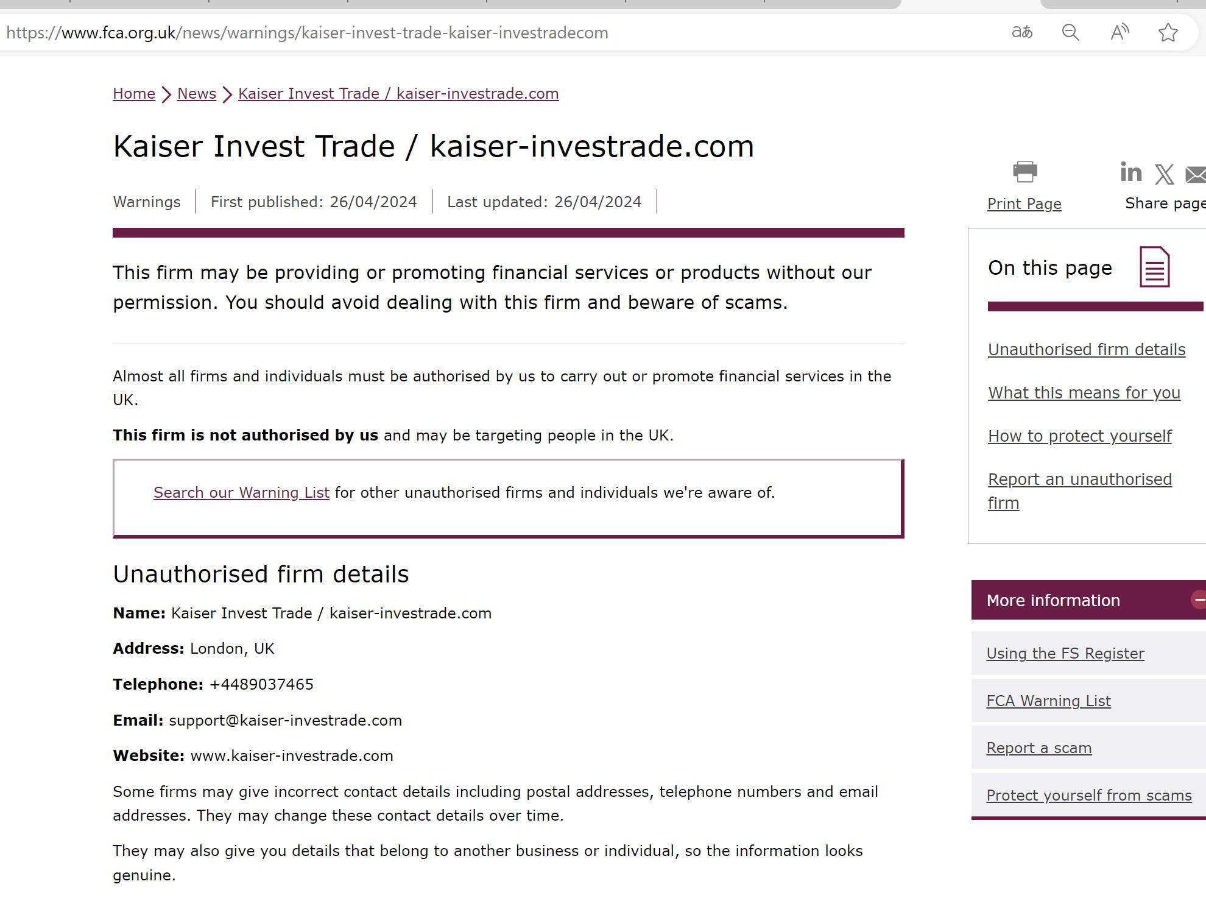Click the Print Page link
The height and width of the screenshot is (909, 1206).
[1024, 203]
